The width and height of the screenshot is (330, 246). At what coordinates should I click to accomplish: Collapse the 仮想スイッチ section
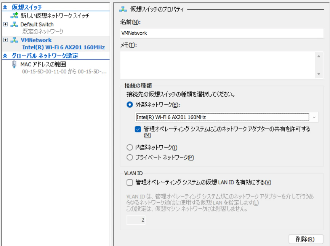click(5, 7)
